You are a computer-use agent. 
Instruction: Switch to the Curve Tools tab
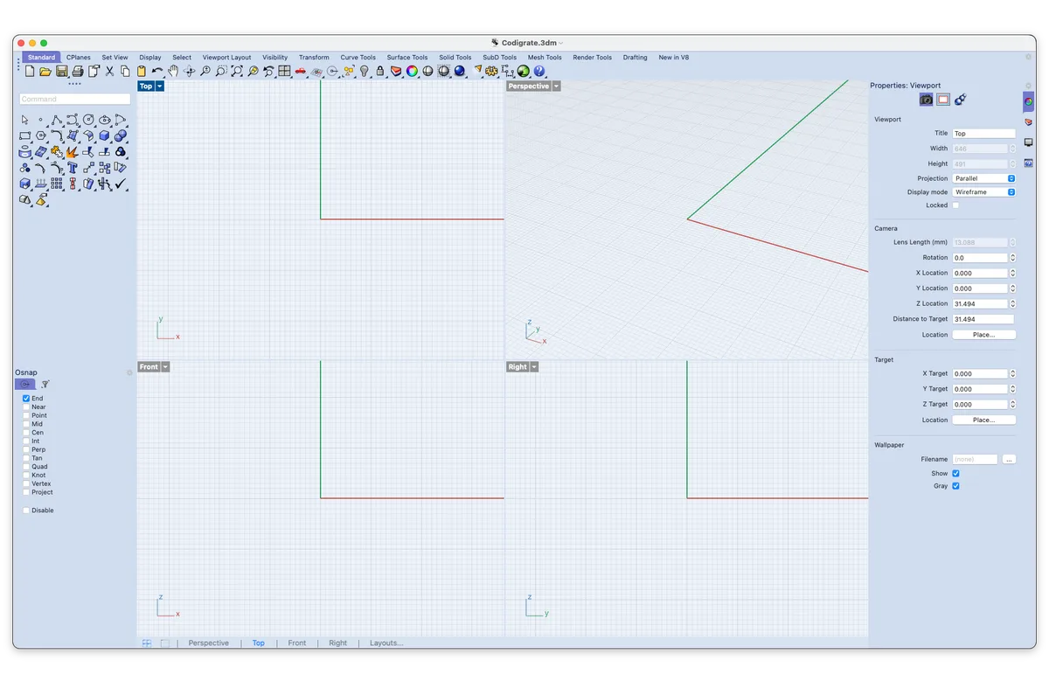point(358,58)
